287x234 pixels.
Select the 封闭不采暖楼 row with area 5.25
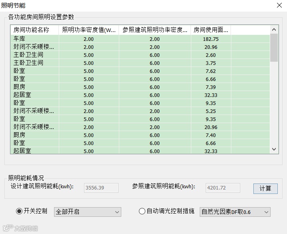[x=140, y=111]
